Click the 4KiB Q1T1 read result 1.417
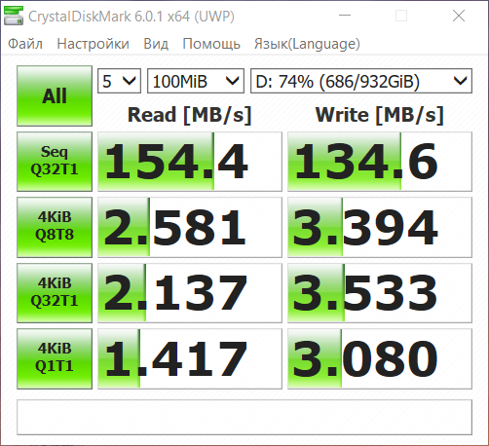The width and height of the screenshot is (489, 446). (190, 358)
